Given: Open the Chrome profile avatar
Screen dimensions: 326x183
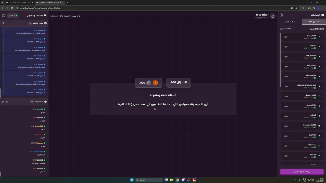Looking at the screenshot, I should [x=318, y=8].
